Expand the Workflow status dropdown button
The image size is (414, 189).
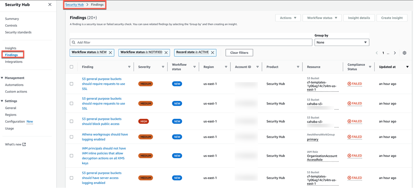click(322, 18)
